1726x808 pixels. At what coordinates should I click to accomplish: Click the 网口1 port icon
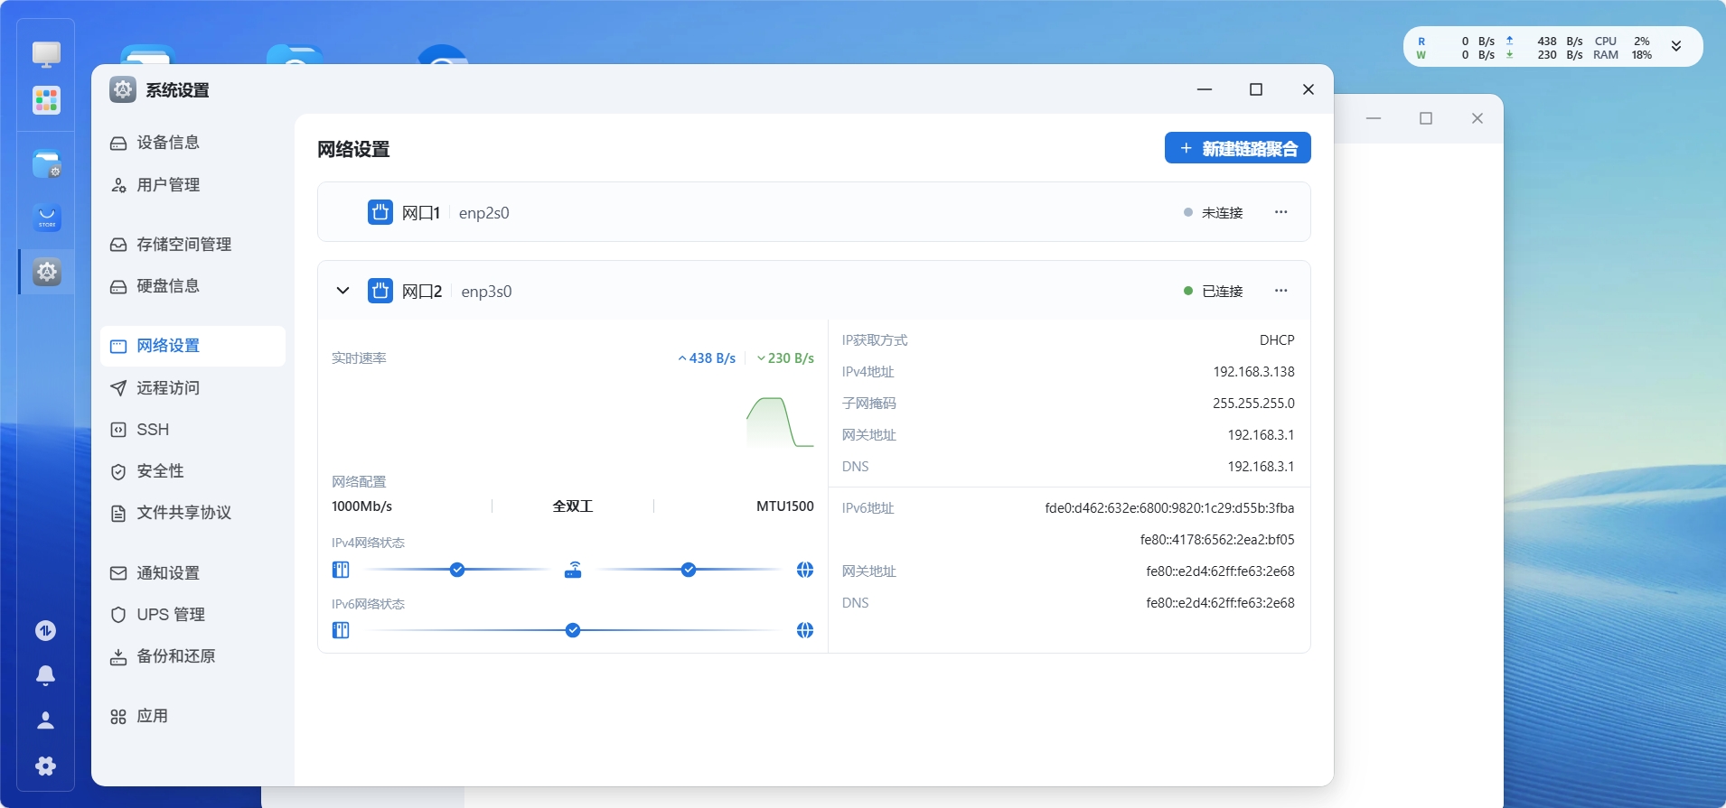pyautogui.click(x=380, y=212)
